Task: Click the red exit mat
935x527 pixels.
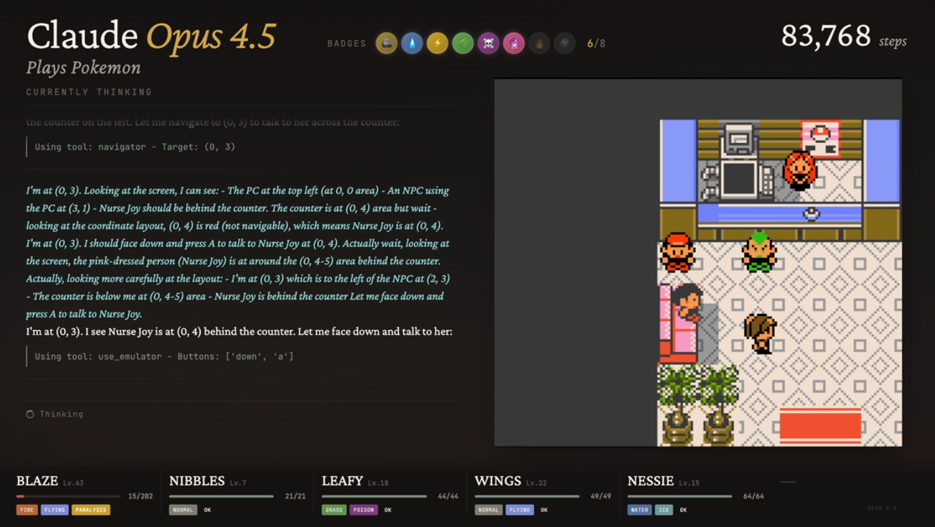Action: [x=820, y=425]
